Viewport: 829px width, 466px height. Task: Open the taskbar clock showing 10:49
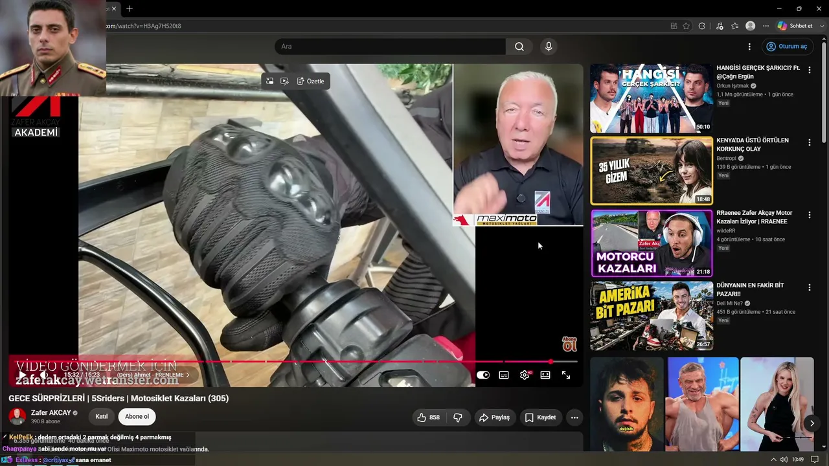[x=798, y=460]
